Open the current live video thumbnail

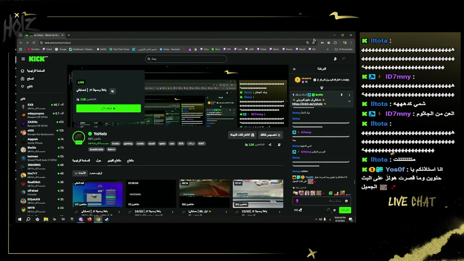point(98,194)
